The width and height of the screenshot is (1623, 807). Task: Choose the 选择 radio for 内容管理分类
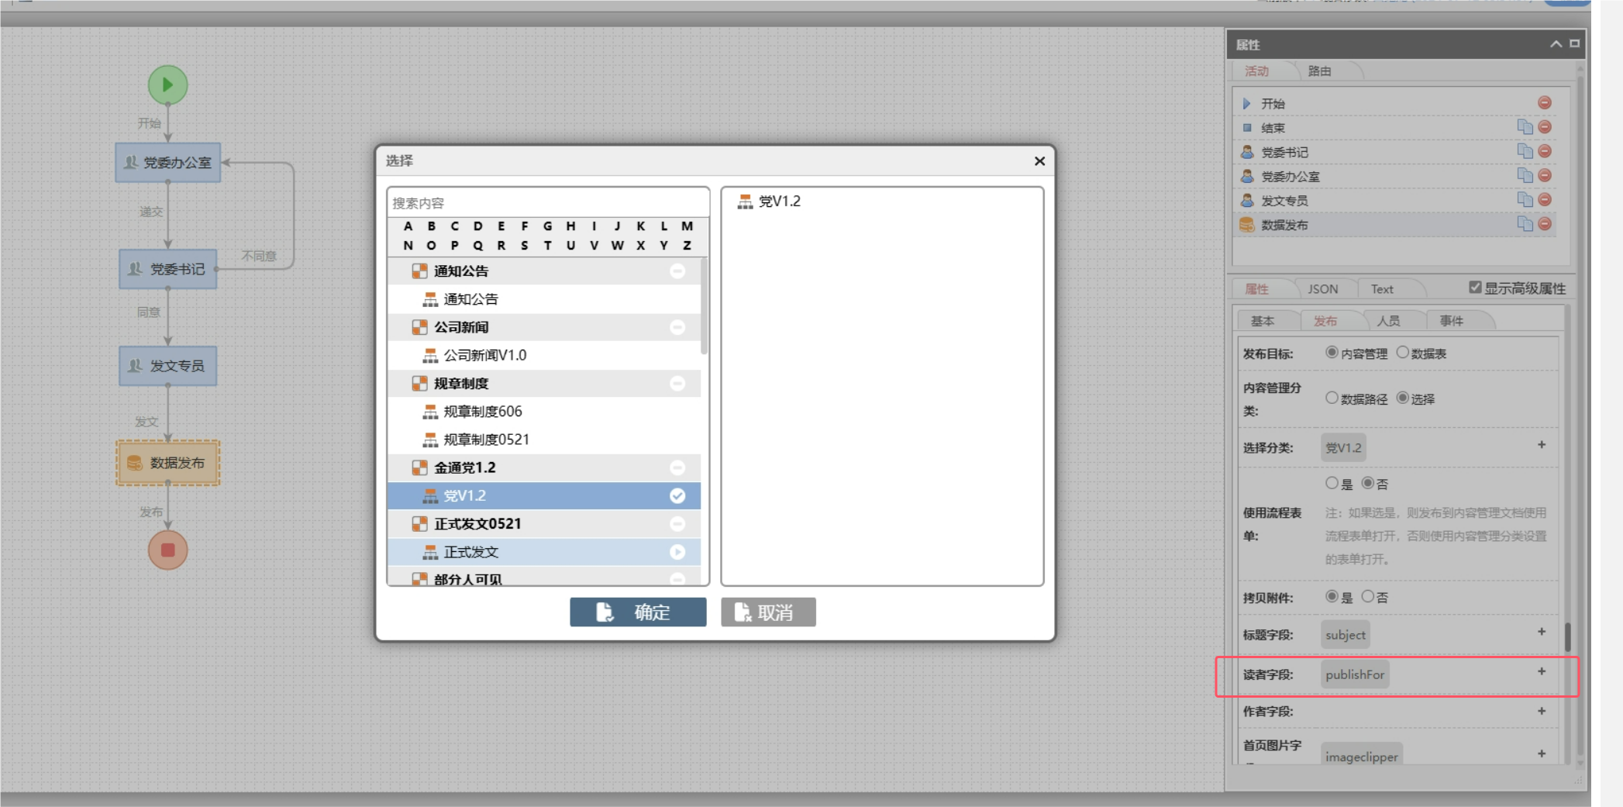pos(1402,398)
